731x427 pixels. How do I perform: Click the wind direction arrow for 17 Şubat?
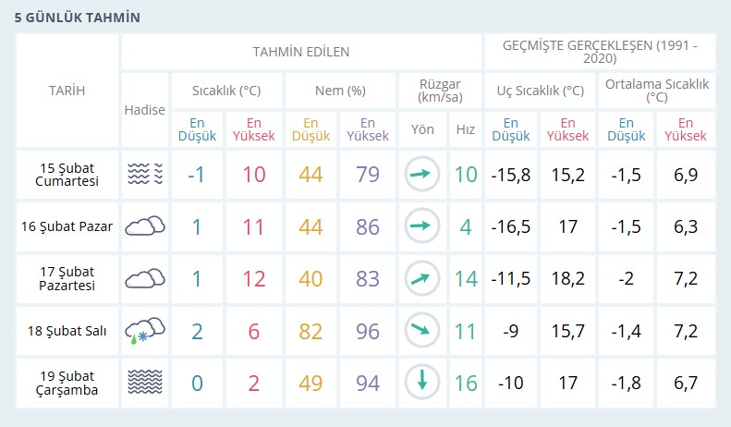pos(421,278)
